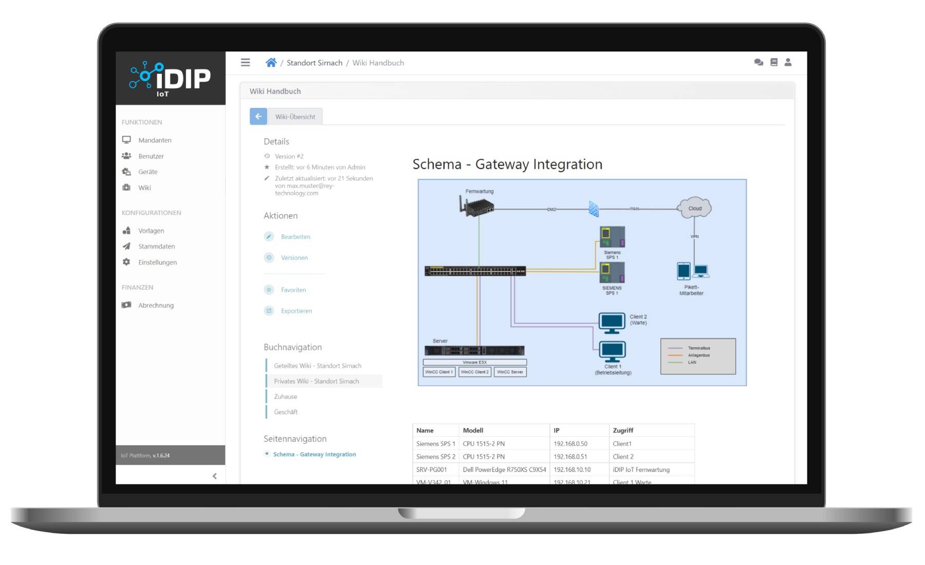Image resolution: width=925 pixels, height=565 pixels.
Task: Click the Dell PowerEdge R750XS C9X54 cell
Action: 504,469
